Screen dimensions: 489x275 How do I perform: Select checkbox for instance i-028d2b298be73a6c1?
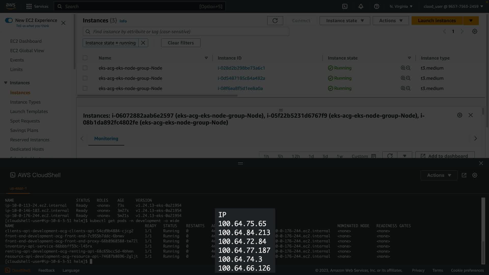[85, 68]
